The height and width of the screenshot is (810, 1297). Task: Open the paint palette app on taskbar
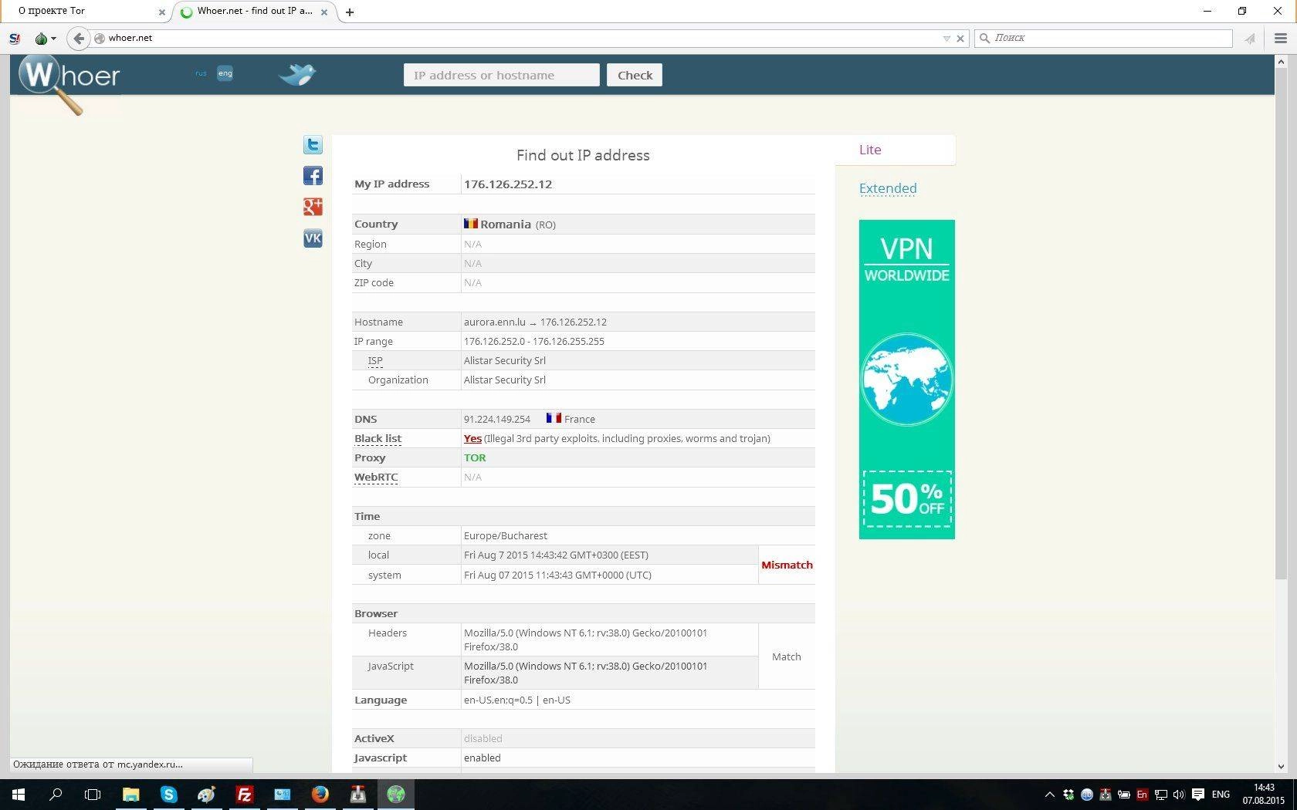pyautogui.click(x=206, y=794)
